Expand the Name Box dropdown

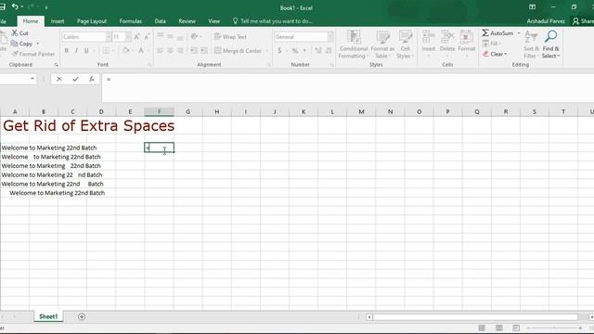[32, 79]
